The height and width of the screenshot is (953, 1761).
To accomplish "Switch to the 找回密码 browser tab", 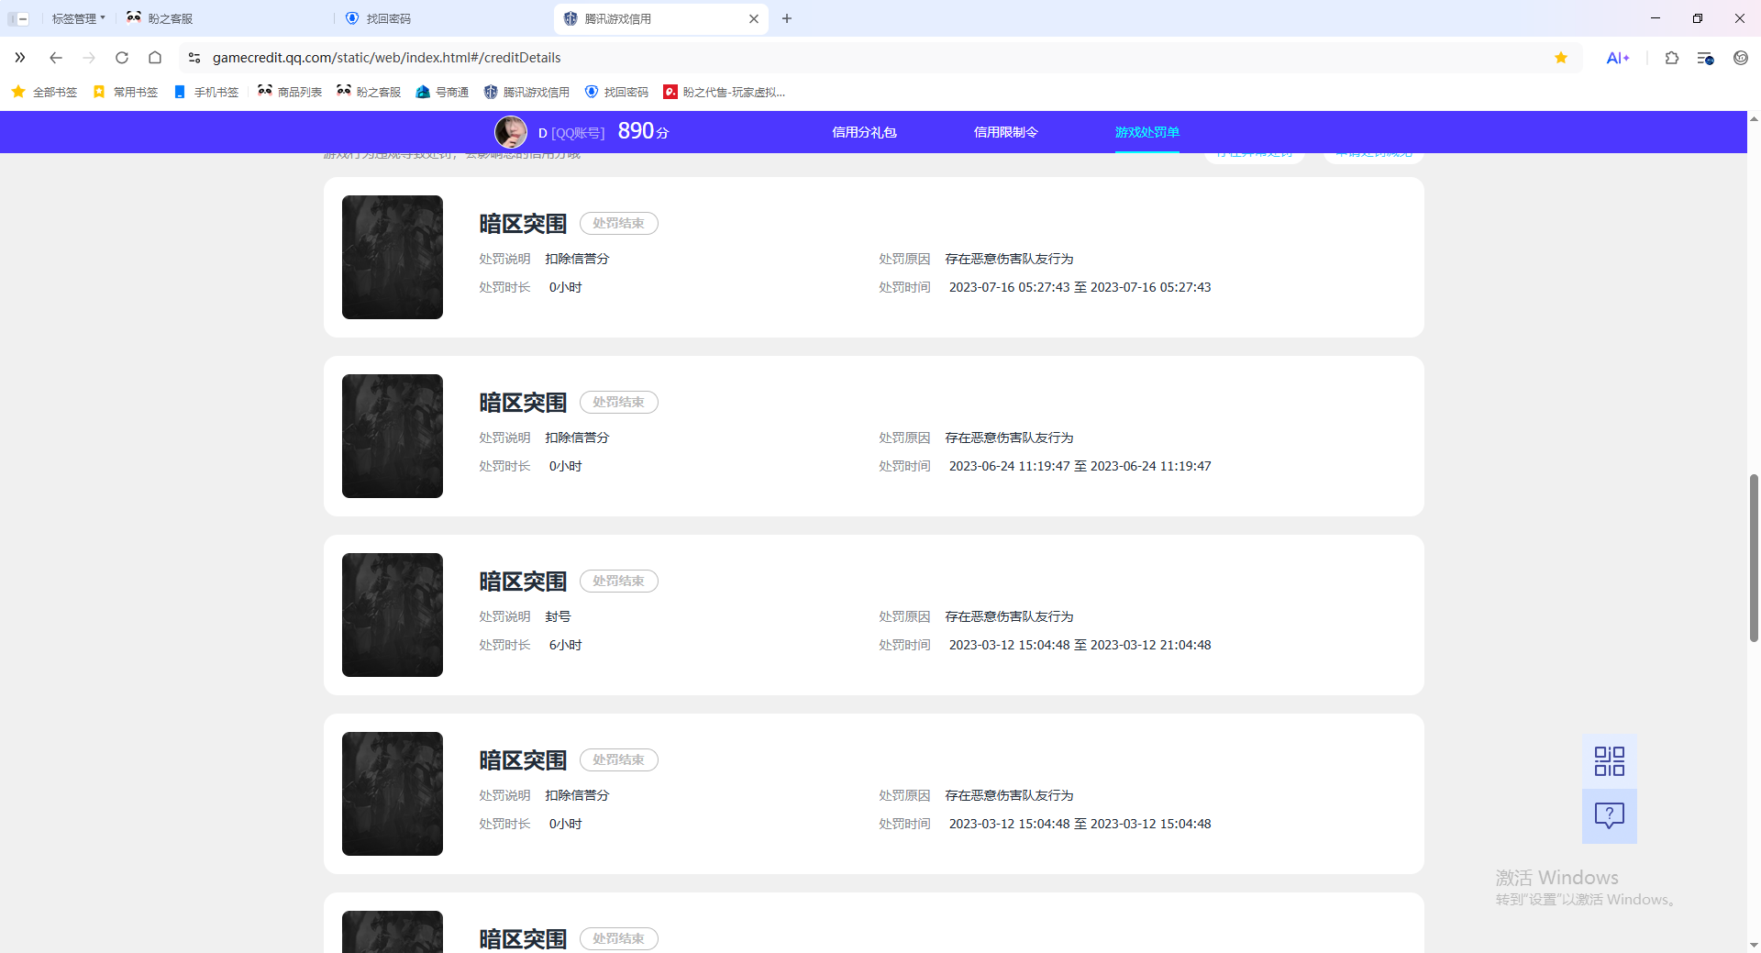I will (x=378, y=18).
